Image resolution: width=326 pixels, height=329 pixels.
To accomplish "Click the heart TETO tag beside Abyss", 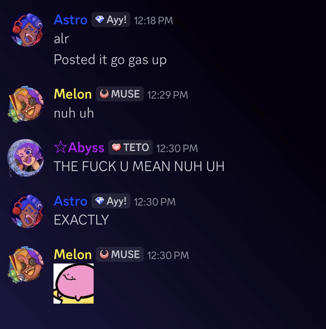I will (130, 147).
